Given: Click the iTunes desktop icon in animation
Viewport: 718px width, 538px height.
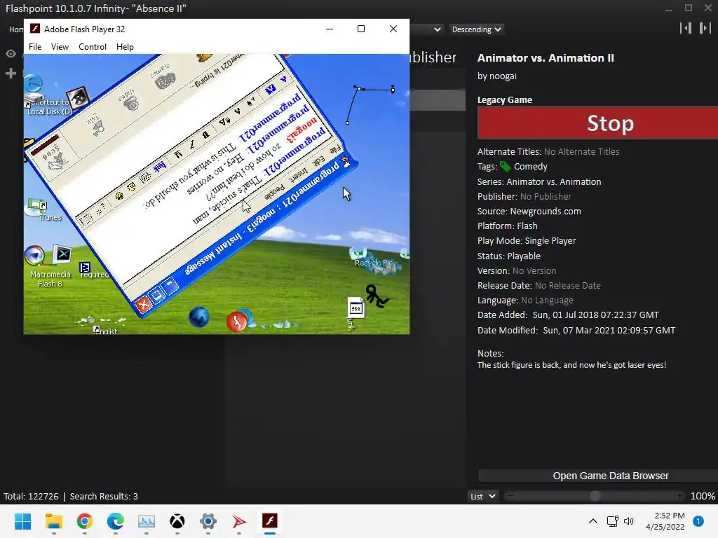Looking at the screenshot, I should pyautogui.click(x=36, y=207).
